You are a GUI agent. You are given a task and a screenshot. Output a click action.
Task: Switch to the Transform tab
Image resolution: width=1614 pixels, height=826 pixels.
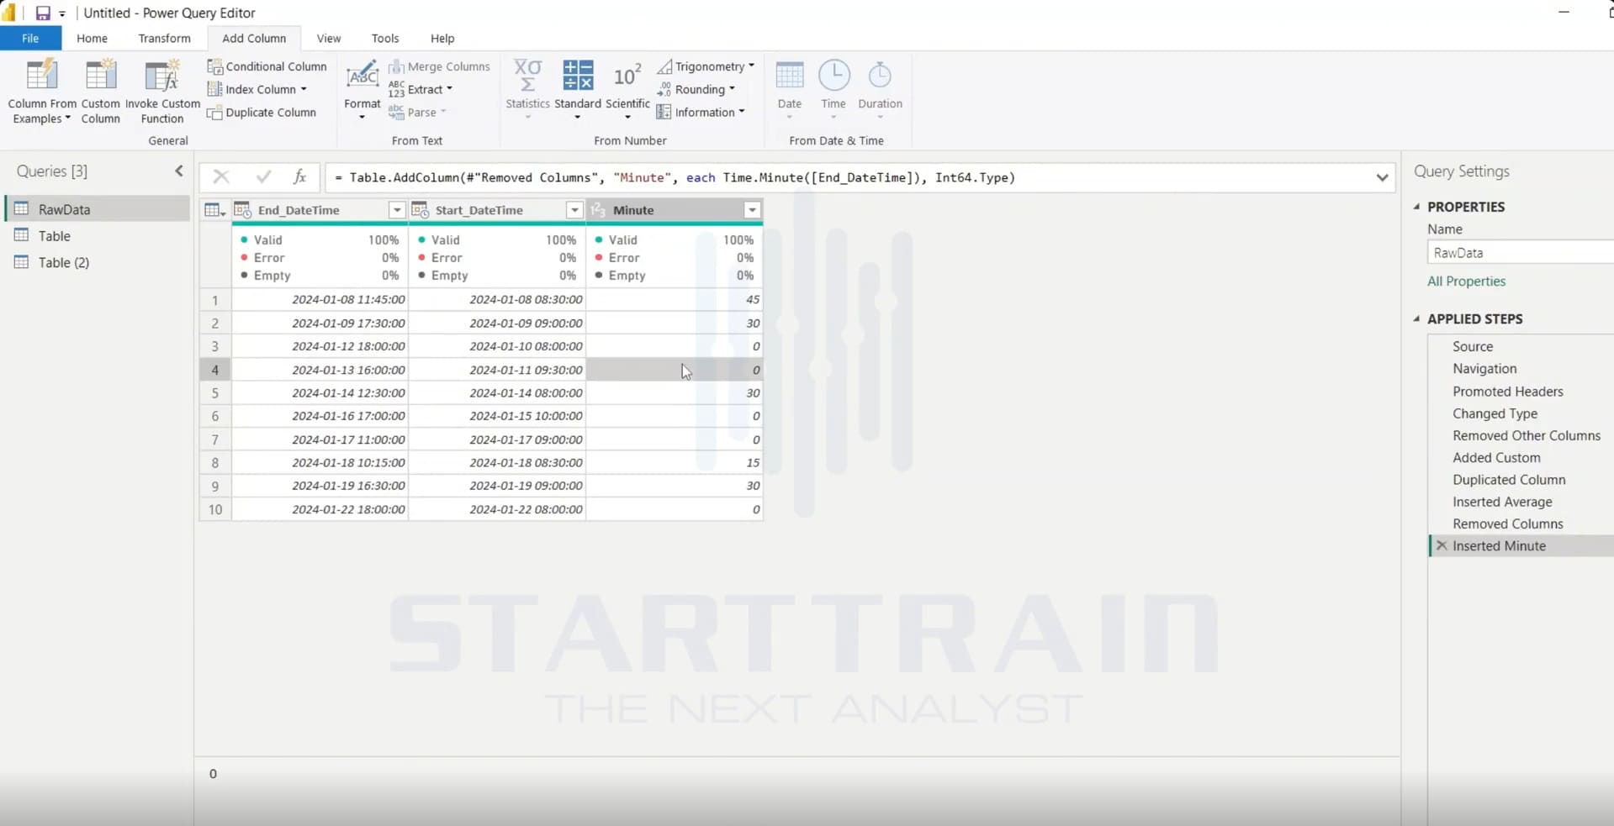164,39
